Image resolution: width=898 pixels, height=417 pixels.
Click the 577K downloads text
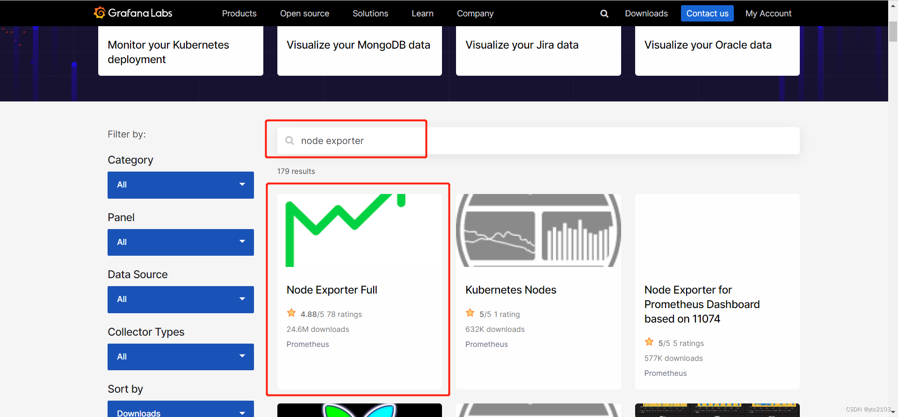[x=673, y=358]
